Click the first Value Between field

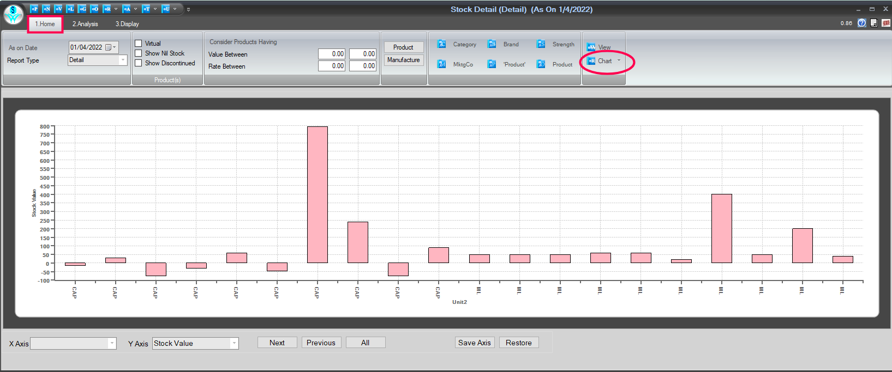click(x=332, y=54)
